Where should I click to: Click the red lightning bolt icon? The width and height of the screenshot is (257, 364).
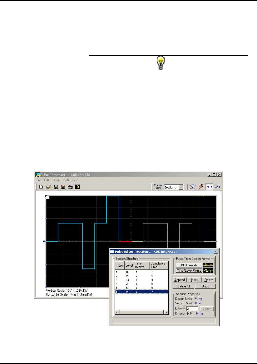tap(201, 187)
